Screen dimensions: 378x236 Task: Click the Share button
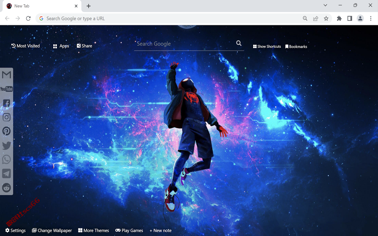point(84,46)
